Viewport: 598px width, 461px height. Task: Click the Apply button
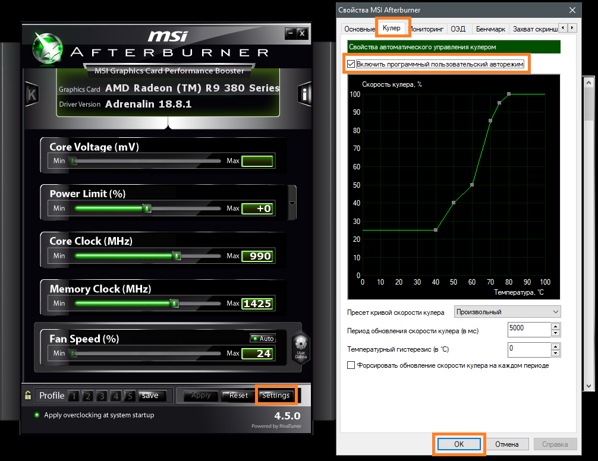tap(201, 396)
